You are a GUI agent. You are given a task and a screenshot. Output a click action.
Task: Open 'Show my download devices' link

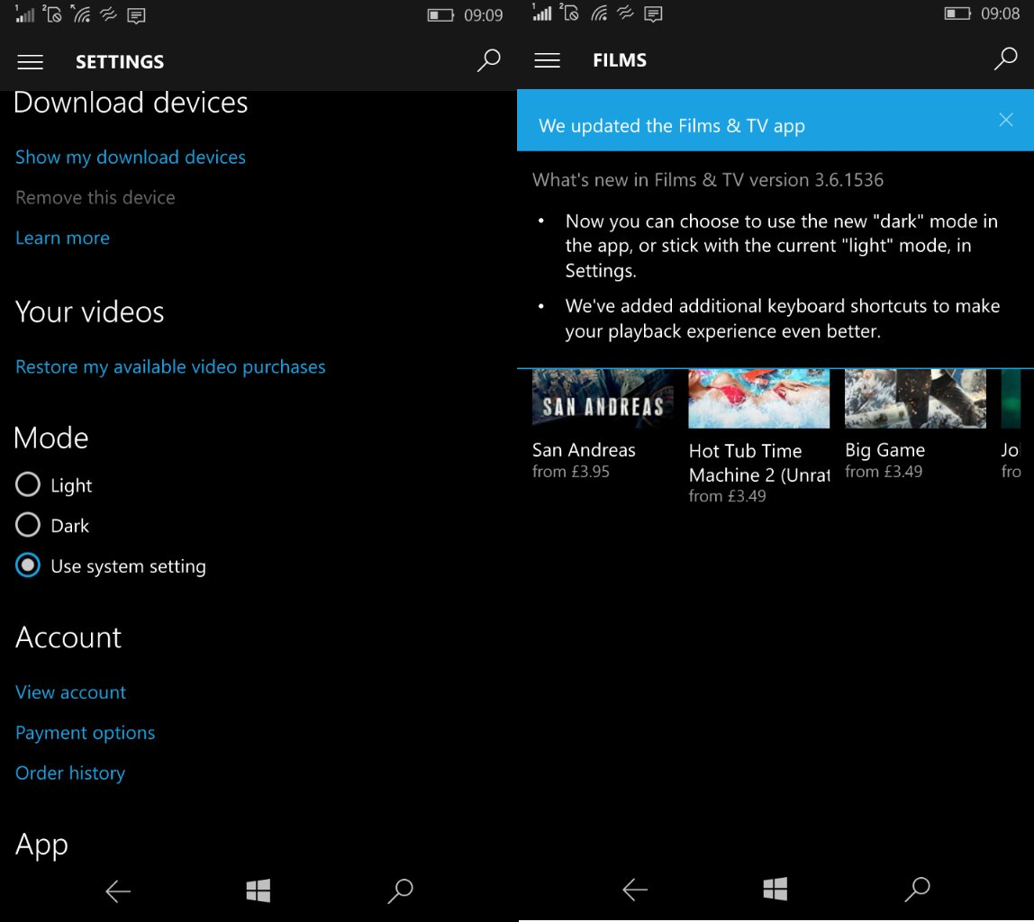point(131,158)
